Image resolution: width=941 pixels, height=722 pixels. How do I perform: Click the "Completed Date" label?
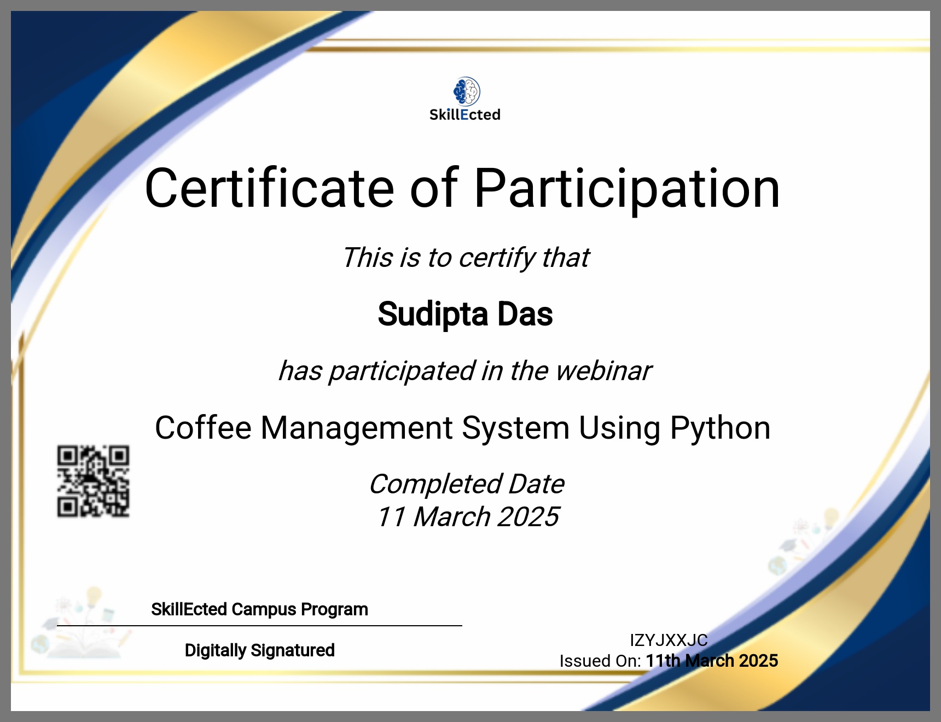pos(467,484)
